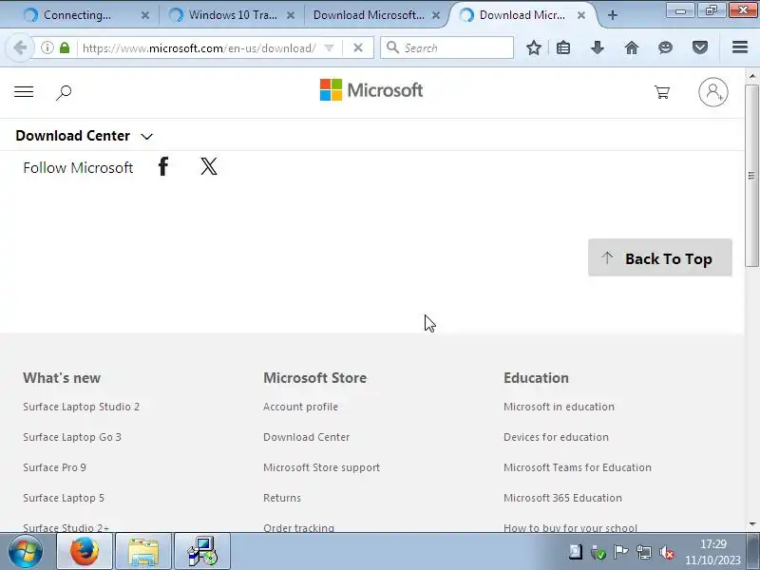Click in the Firefox Search box
Viewport: 760px width, 570px height.
[x=446, y=47]
